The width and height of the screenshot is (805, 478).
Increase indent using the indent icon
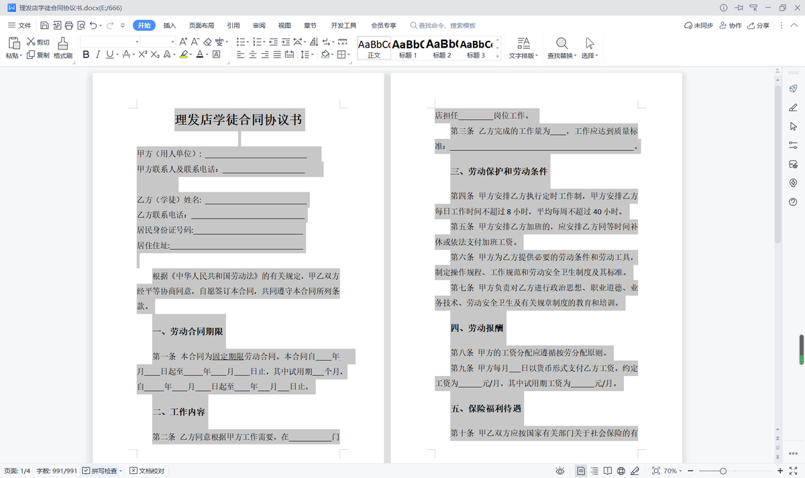click(285, 42)
